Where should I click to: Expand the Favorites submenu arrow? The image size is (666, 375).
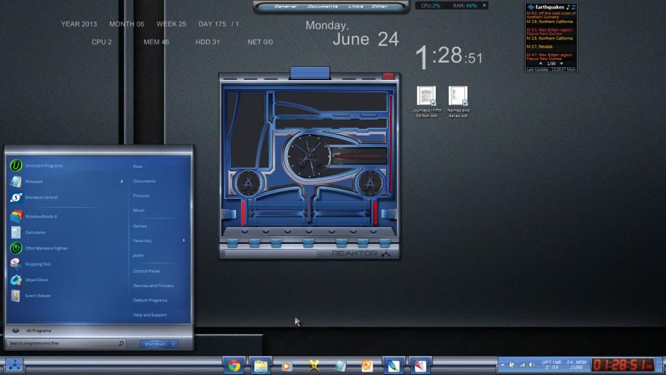pyautogui.click(x=183, y=241)
